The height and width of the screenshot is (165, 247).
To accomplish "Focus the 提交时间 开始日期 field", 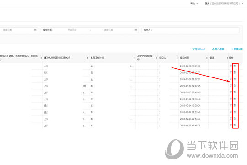I will point(72,30).
